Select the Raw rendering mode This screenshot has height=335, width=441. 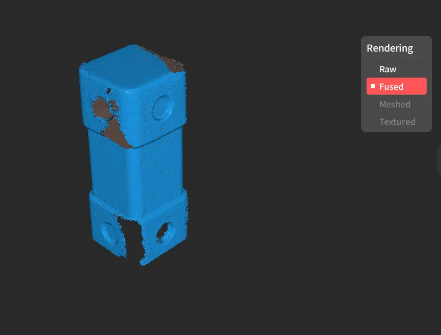(x=396, y=69)
